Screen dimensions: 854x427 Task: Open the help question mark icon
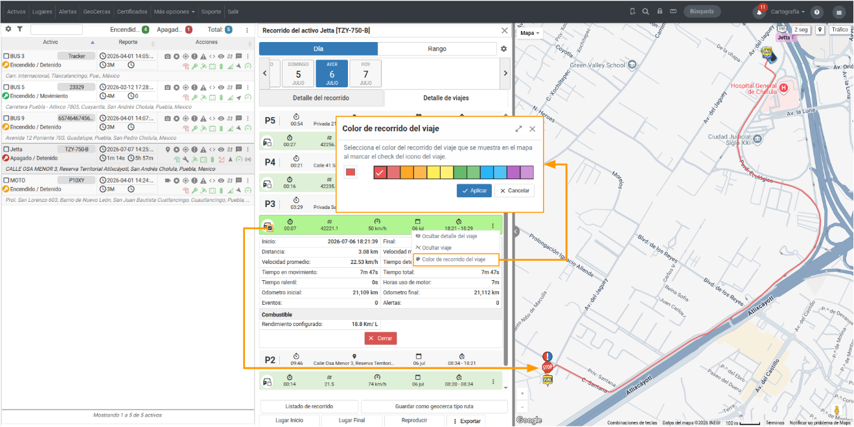click(817, 12)
